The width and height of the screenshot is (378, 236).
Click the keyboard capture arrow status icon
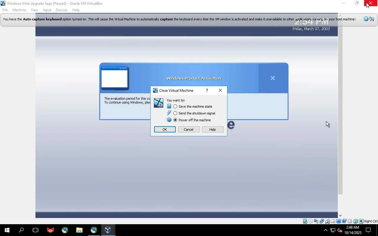(361, 221)
